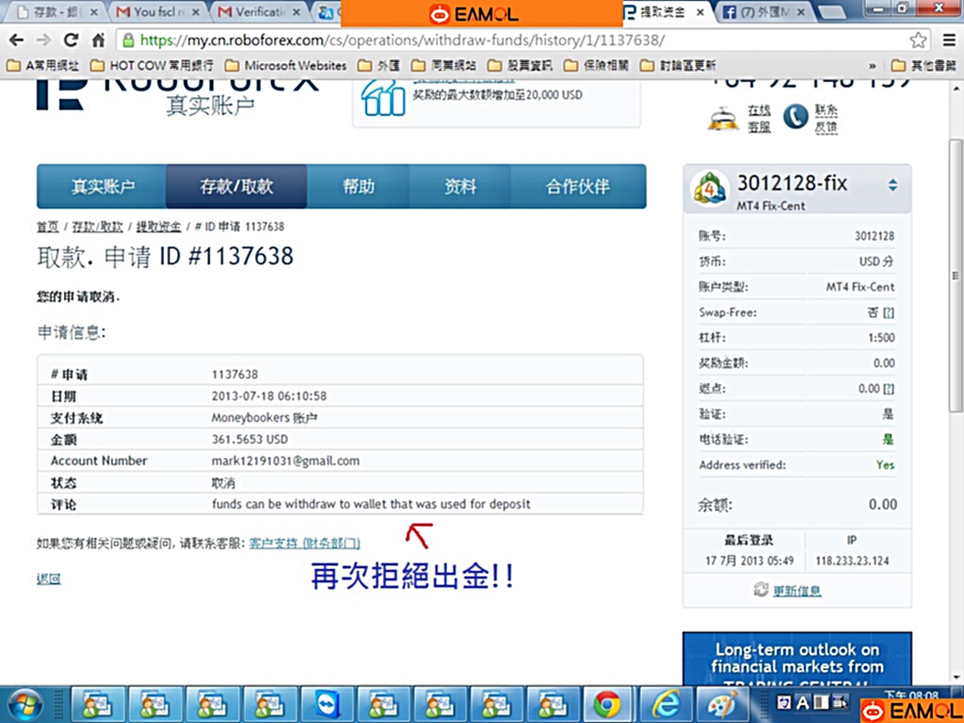Image resolution: width=964 pixels, height=723 pixels.
Task: Open the HOT COW 常用銀行 bookmark folder
Action: (x=152, y=65)
